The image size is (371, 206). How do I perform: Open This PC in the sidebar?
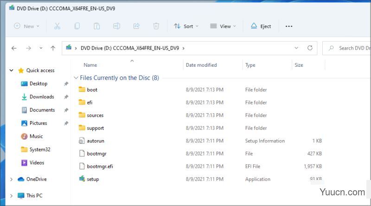(34, 196)
